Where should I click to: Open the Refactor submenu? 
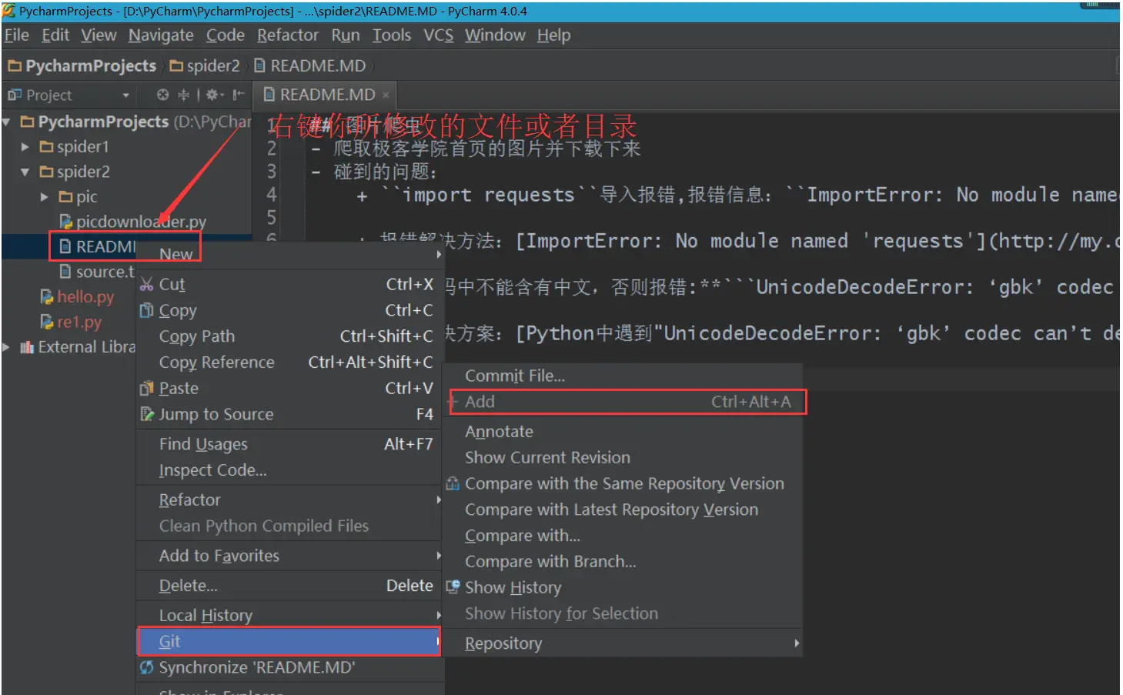click(289, 500)
